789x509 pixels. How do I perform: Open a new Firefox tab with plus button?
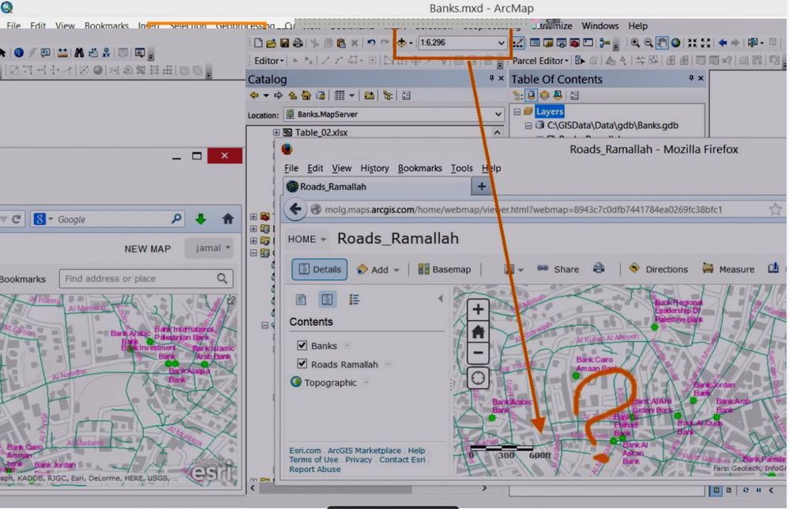pyautogui.click(x=482, y=186)
